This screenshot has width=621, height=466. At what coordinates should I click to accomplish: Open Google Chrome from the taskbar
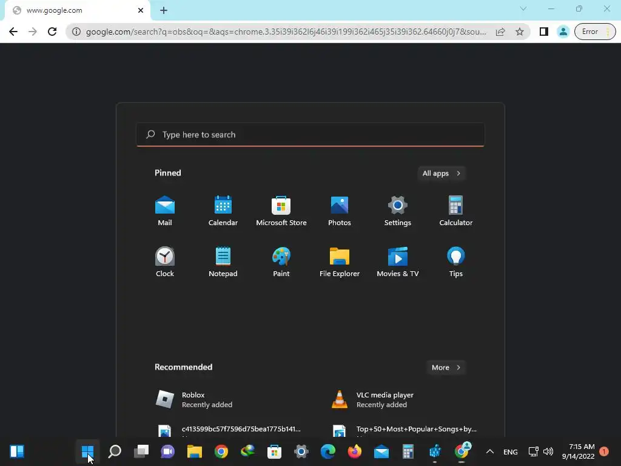pos(221,451)
